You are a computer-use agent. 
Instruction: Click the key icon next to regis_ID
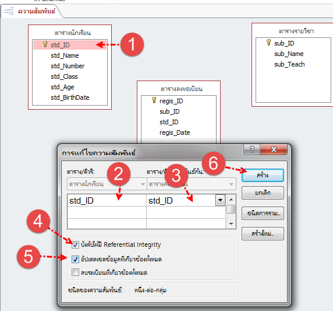[154, 100]
